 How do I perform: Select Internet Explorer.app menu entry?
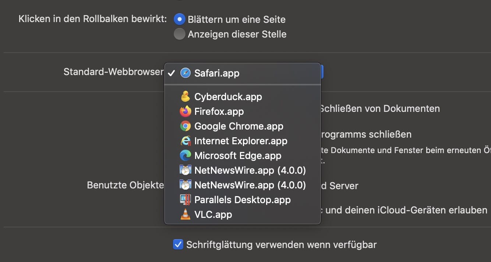pyautogui.click(x=241, y=141)
